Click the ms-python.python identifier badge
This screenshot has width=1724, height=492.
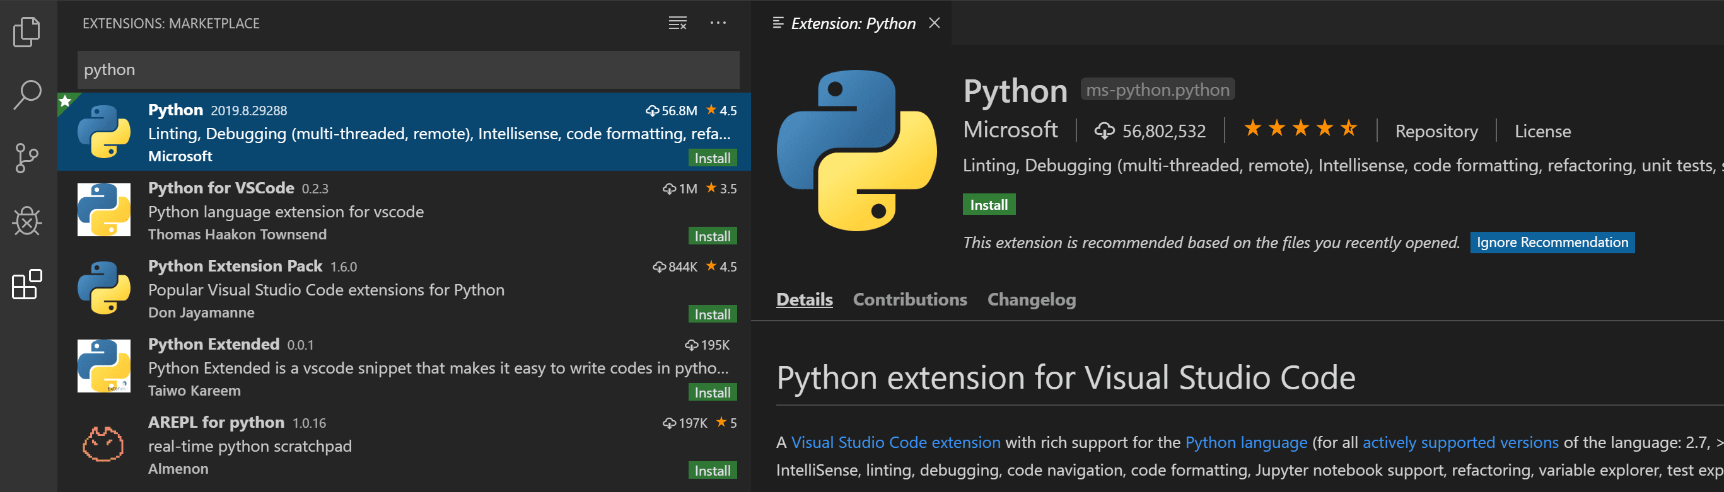click(x=1157, y=89)
